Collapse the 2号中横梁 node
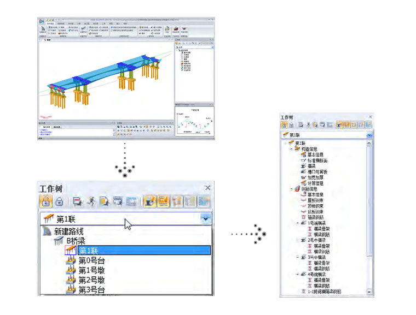The image size is (416, 315). (298, 240)
